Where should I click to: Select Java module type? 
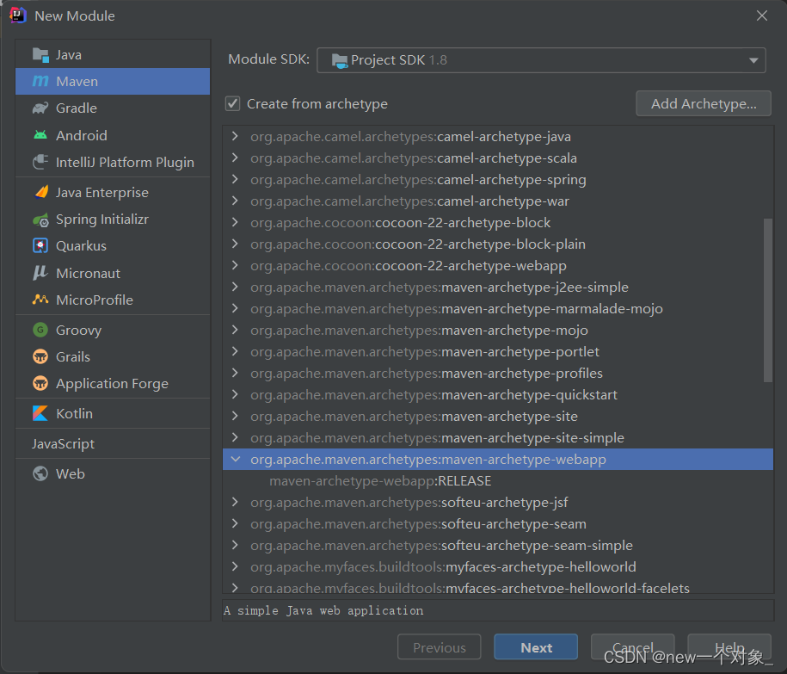[x=113, y=54]
